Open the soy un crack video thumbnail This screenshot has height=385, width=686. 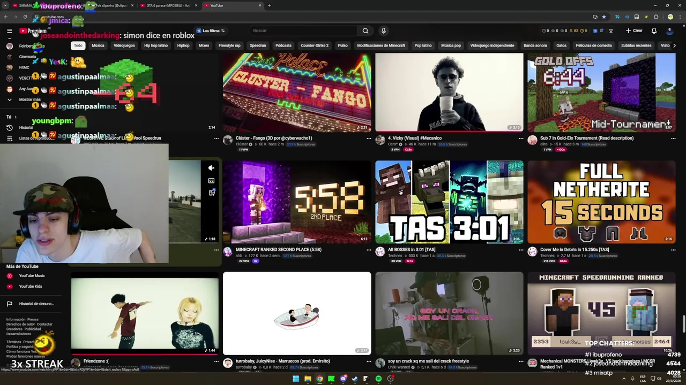449,313
